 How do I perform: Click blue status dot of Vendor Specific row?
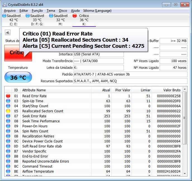tap(8, 151)
